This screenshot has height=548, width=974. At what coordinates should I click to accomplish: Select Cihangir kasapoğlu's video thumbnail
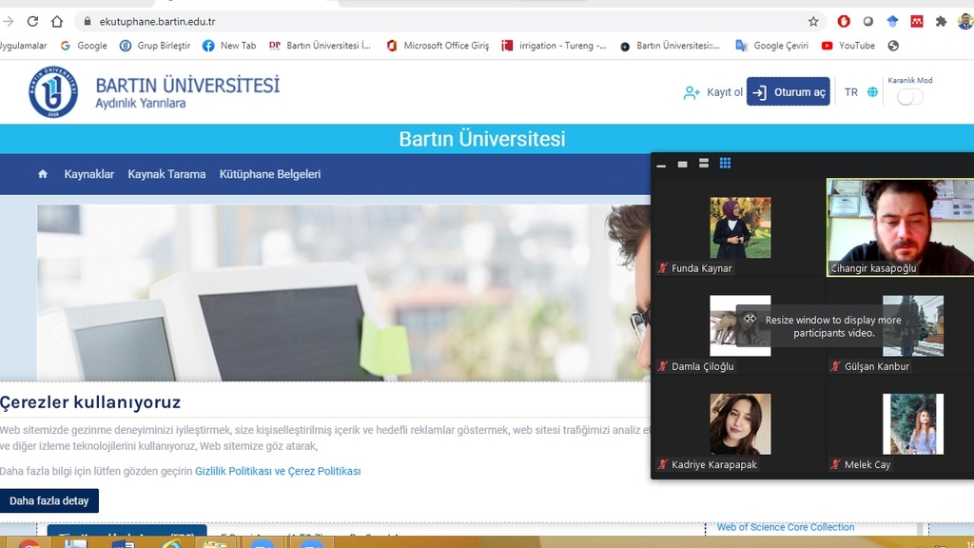[900, 227]
